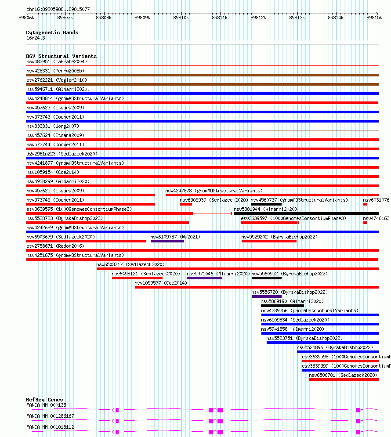Viewport: 391px width, 437px height.
Task: Select the nsv6505939 (Sedlazeck2020) label
Action: [x=214, y=199]
